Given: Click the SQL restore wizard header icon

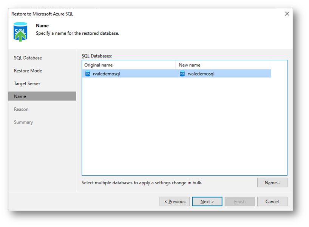Looking at the screenshot, I should tap(20, 31).
